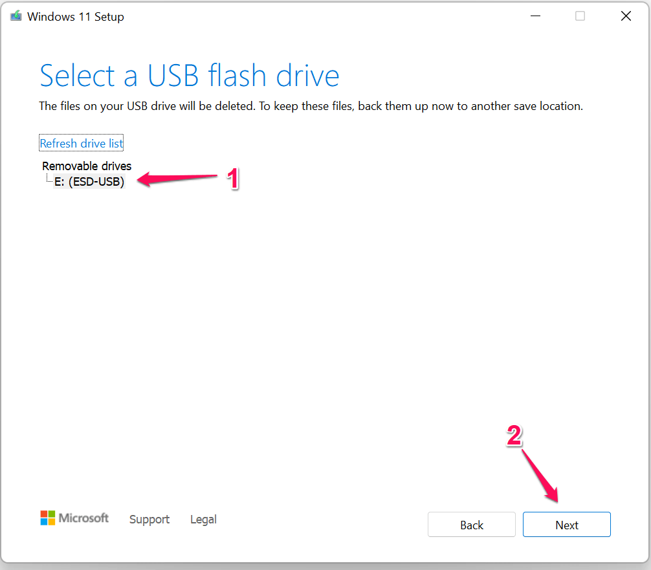Close the Windows 11 Setup window

click(626, 17)
